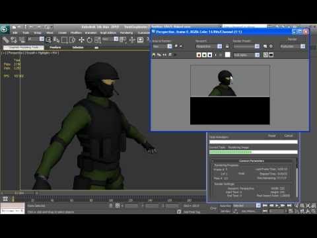This screenshot has width=317, height=238.
Task: Toggle the blue channel in render window
Action: (x=210, y=55)
